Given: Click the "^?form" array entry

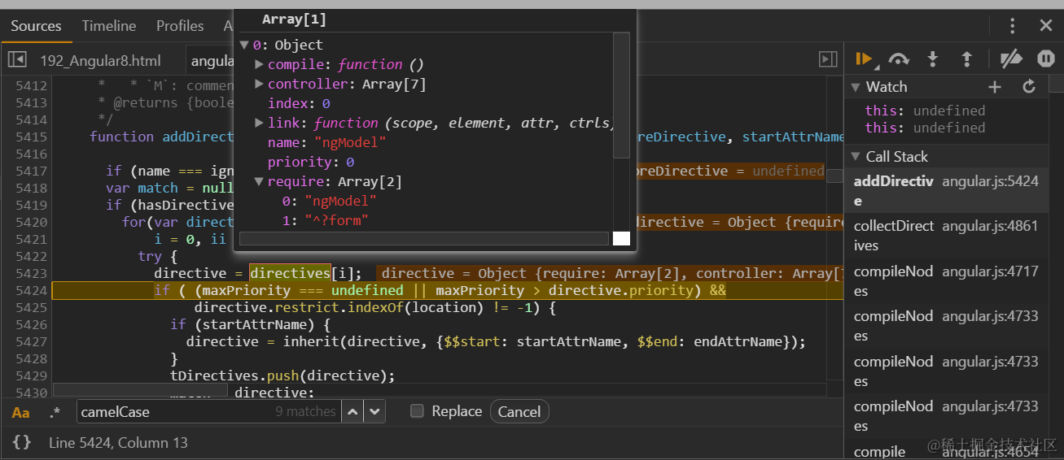Looking at the screenshot, I should point(325,220).
